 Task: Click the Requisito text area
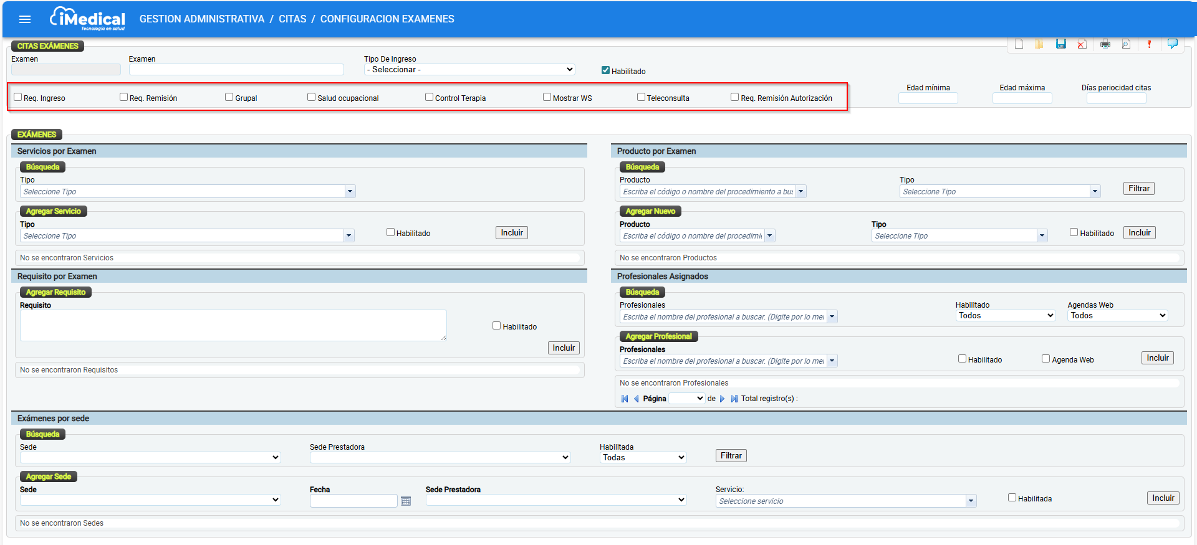click(233, 325)
